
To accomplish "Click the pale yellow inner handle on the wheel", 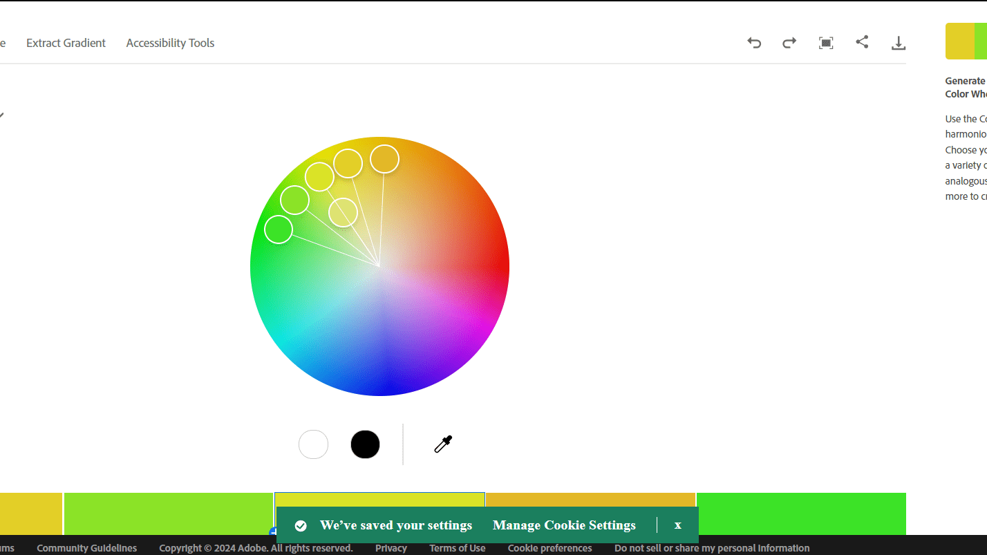I will (x=343, y=212).
